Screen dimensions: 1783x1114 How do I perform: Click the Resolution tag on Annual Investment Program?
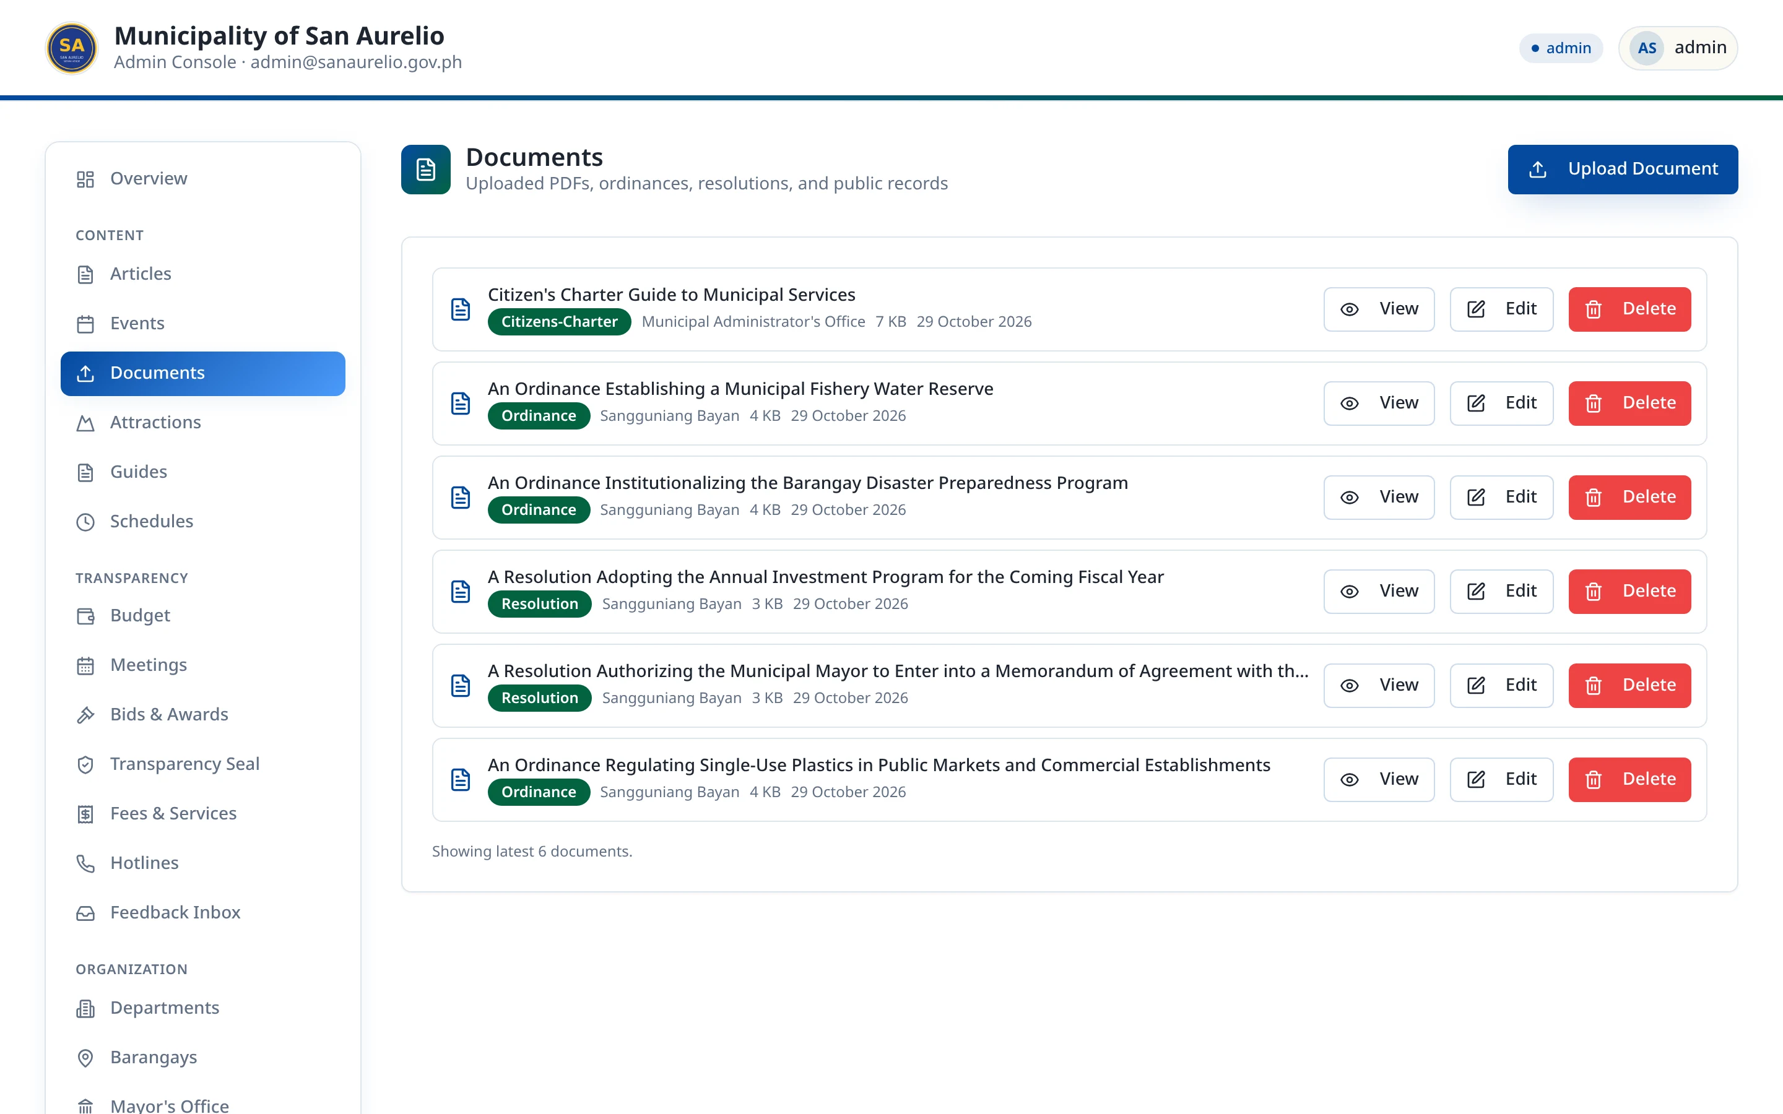pyautogui.click(x=539, y=604)
